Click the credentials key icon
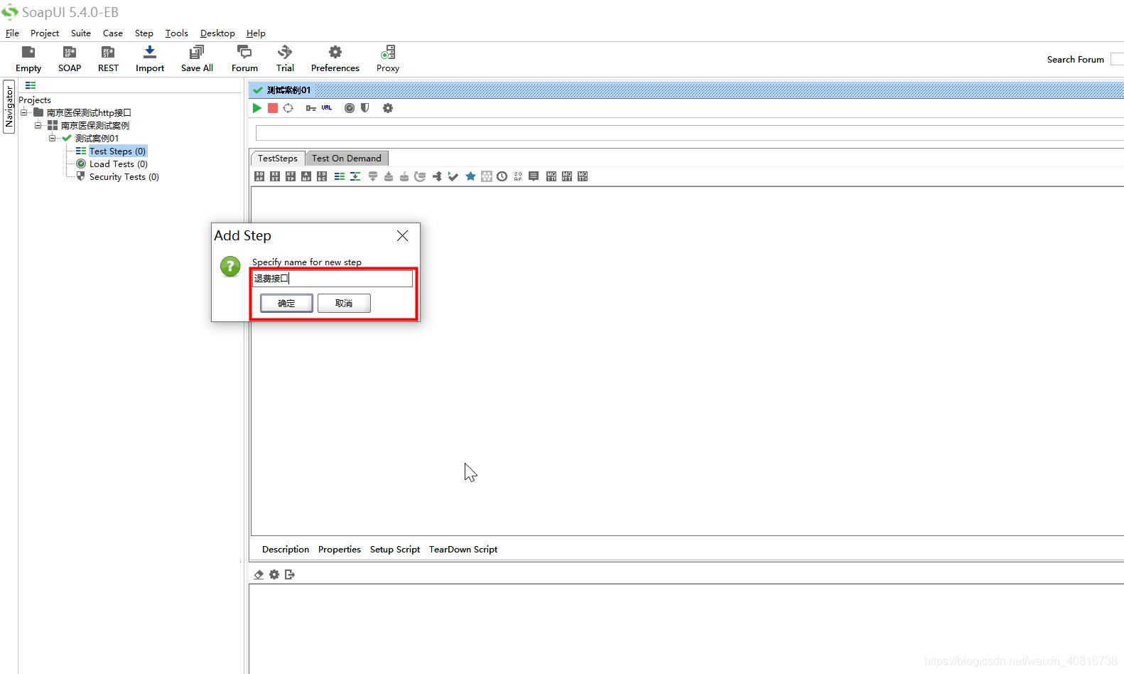The image size is (1124, 674). pyautogui.click(x=310, y=108)
